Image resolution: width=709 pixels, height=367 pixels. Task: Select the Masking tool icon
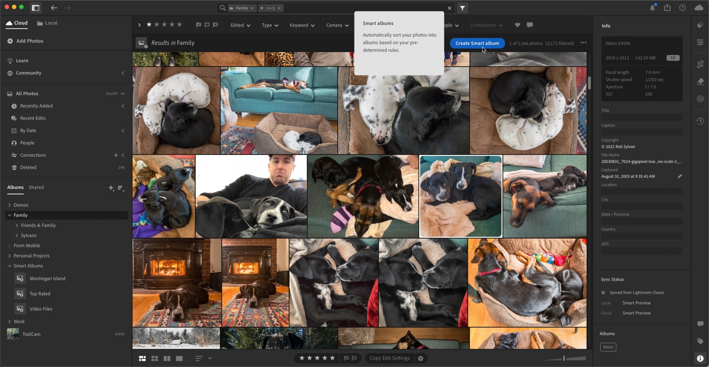coord(700,99)
